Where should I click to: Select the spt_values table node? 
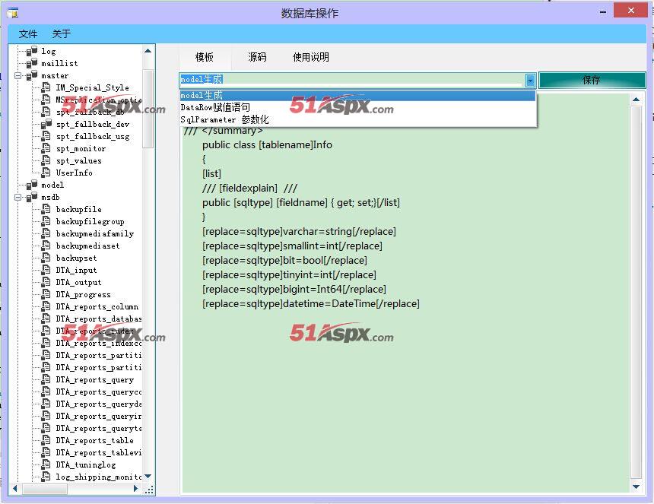[x=79, y=160]
